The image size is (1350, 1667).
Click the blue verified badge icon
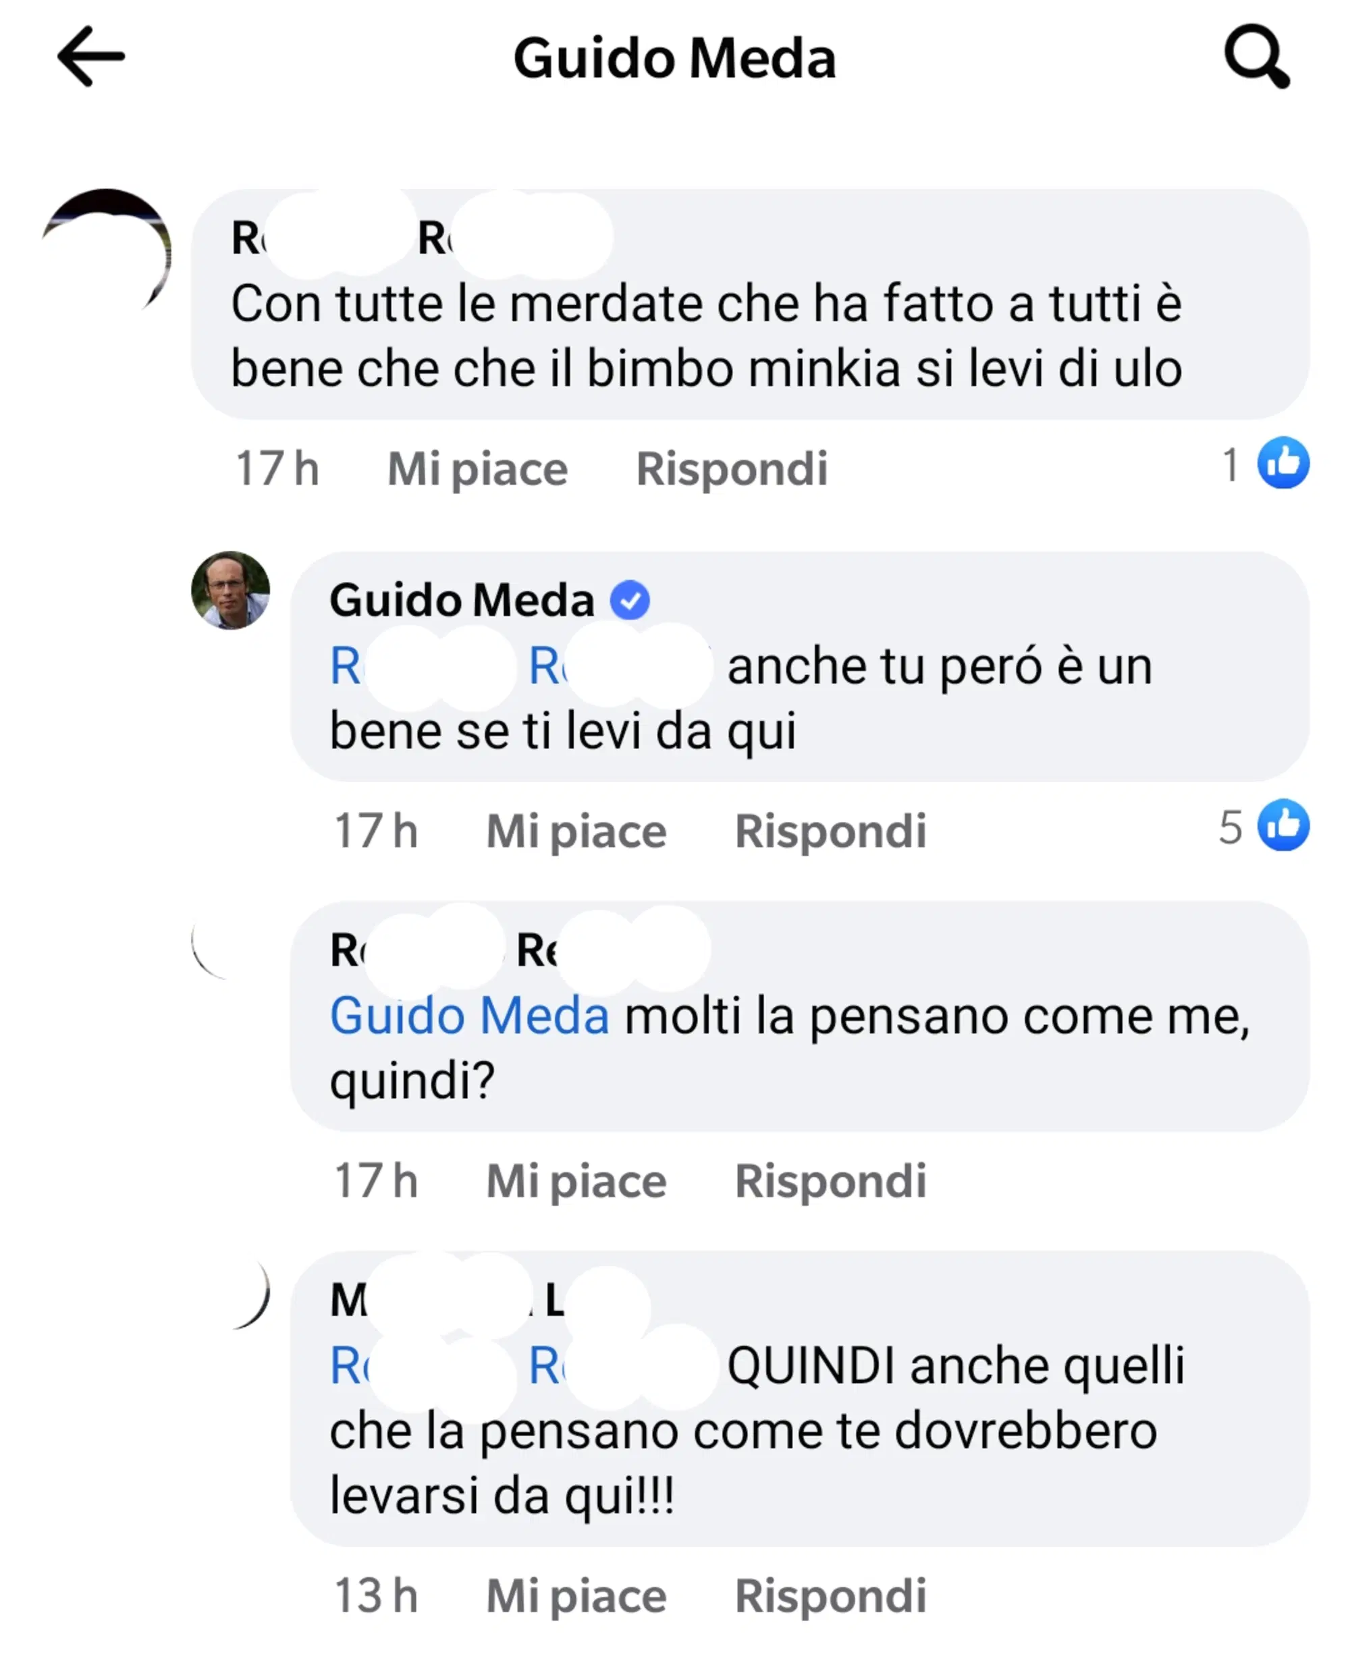(629, 600)
